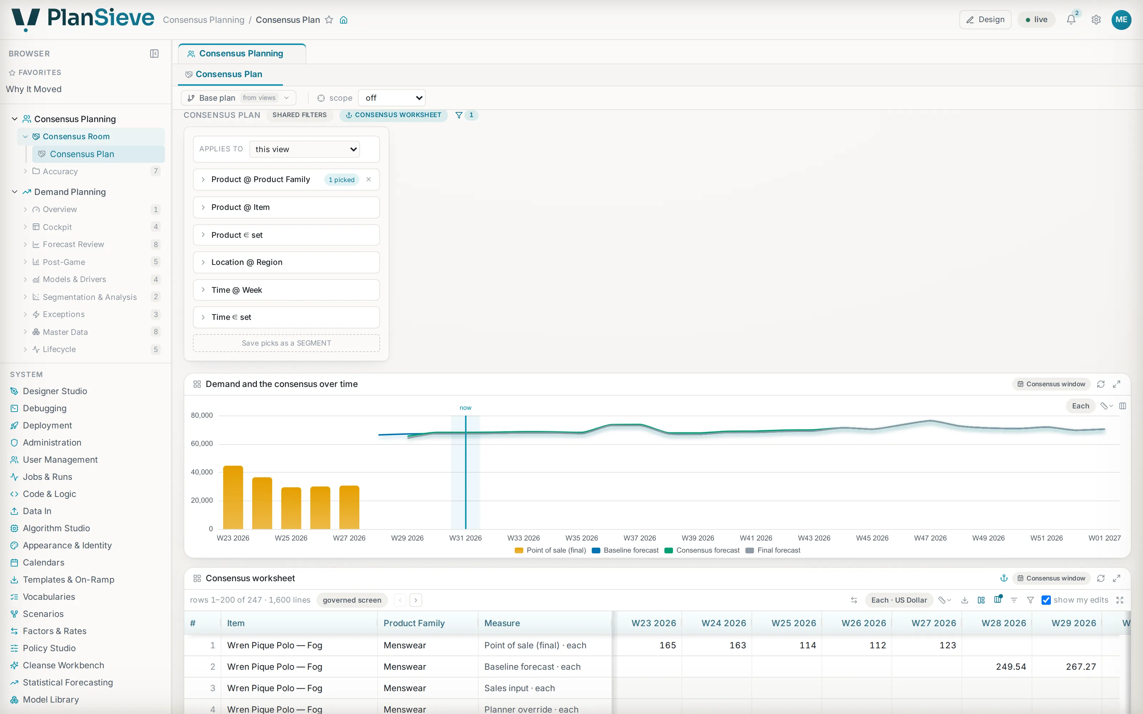The image size is (1143, 714).
Task: Click the home icon in breadcrumb
Action: coord(344,20)
